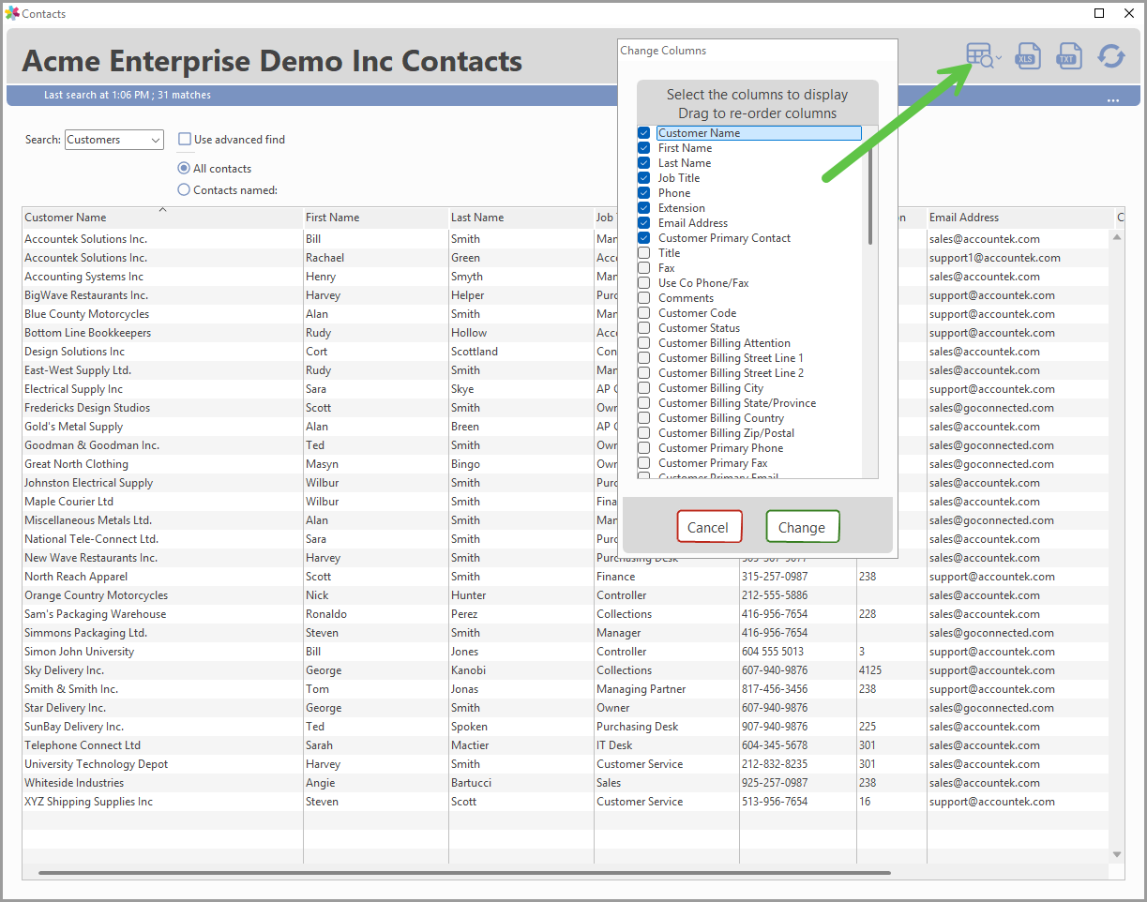Select the Telephone Connect Ltd row
The image size is (1147, 902).
(x=566, y=745)
